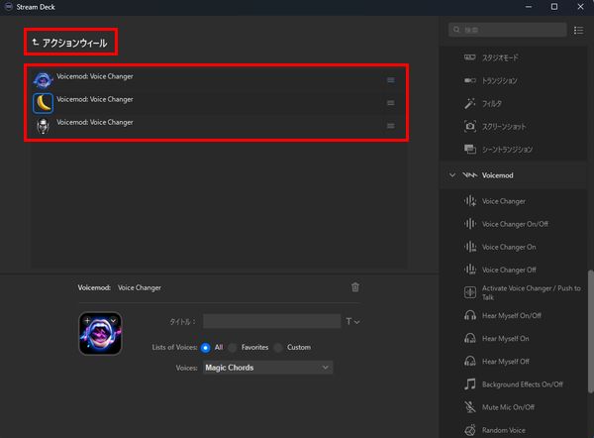
Task: Pick the Mute Mic On/Off microphone icon
Action: pyautogui.click(x=469, y=407)
